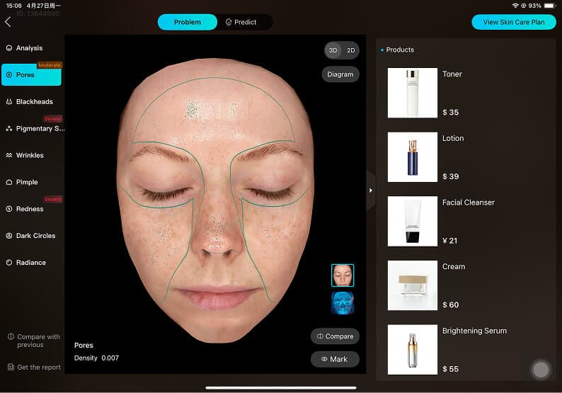Click the Radiance icon in sidebar

click(9, 263)
